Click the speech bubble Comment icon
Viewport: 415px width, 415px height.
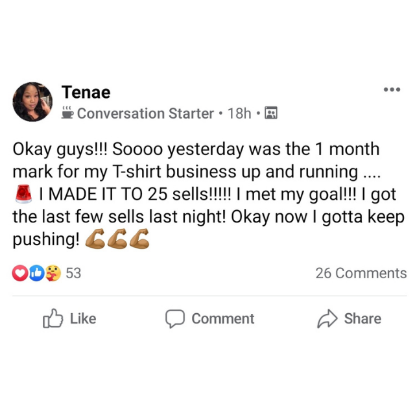pyautogui.click(x=174, y=318)
